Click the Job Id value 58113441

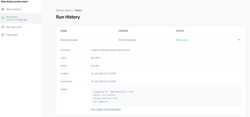point(96,58)
